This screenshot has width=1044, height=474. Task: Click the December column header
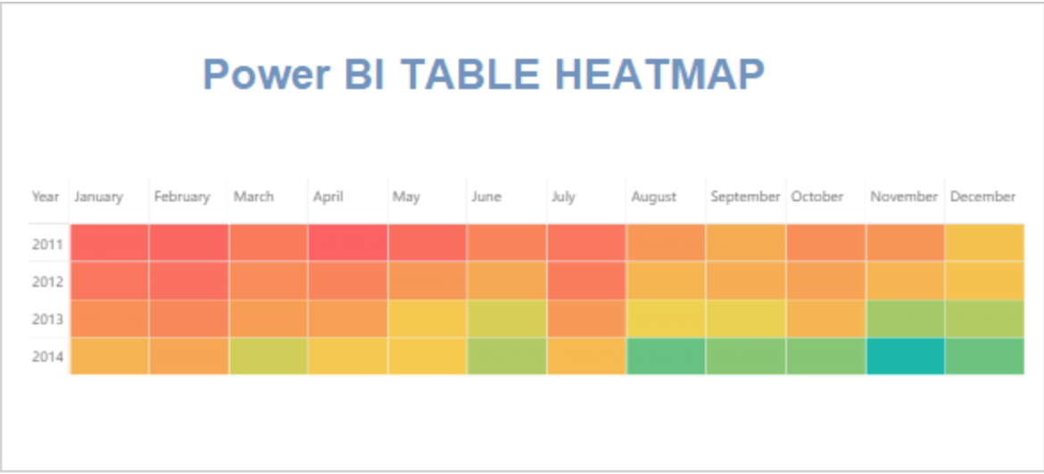point(982,197)
